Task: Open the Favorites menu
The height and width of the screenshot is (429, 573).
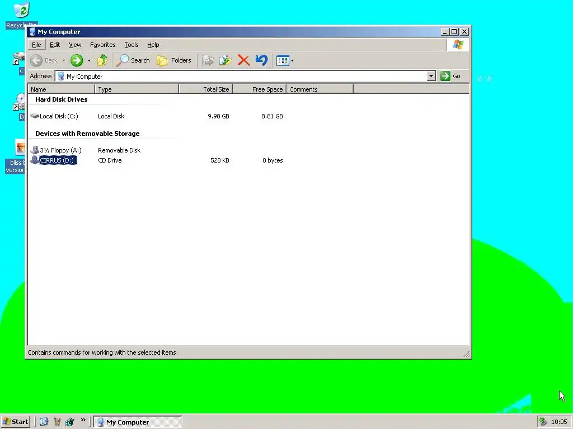Action: [103, 45]
